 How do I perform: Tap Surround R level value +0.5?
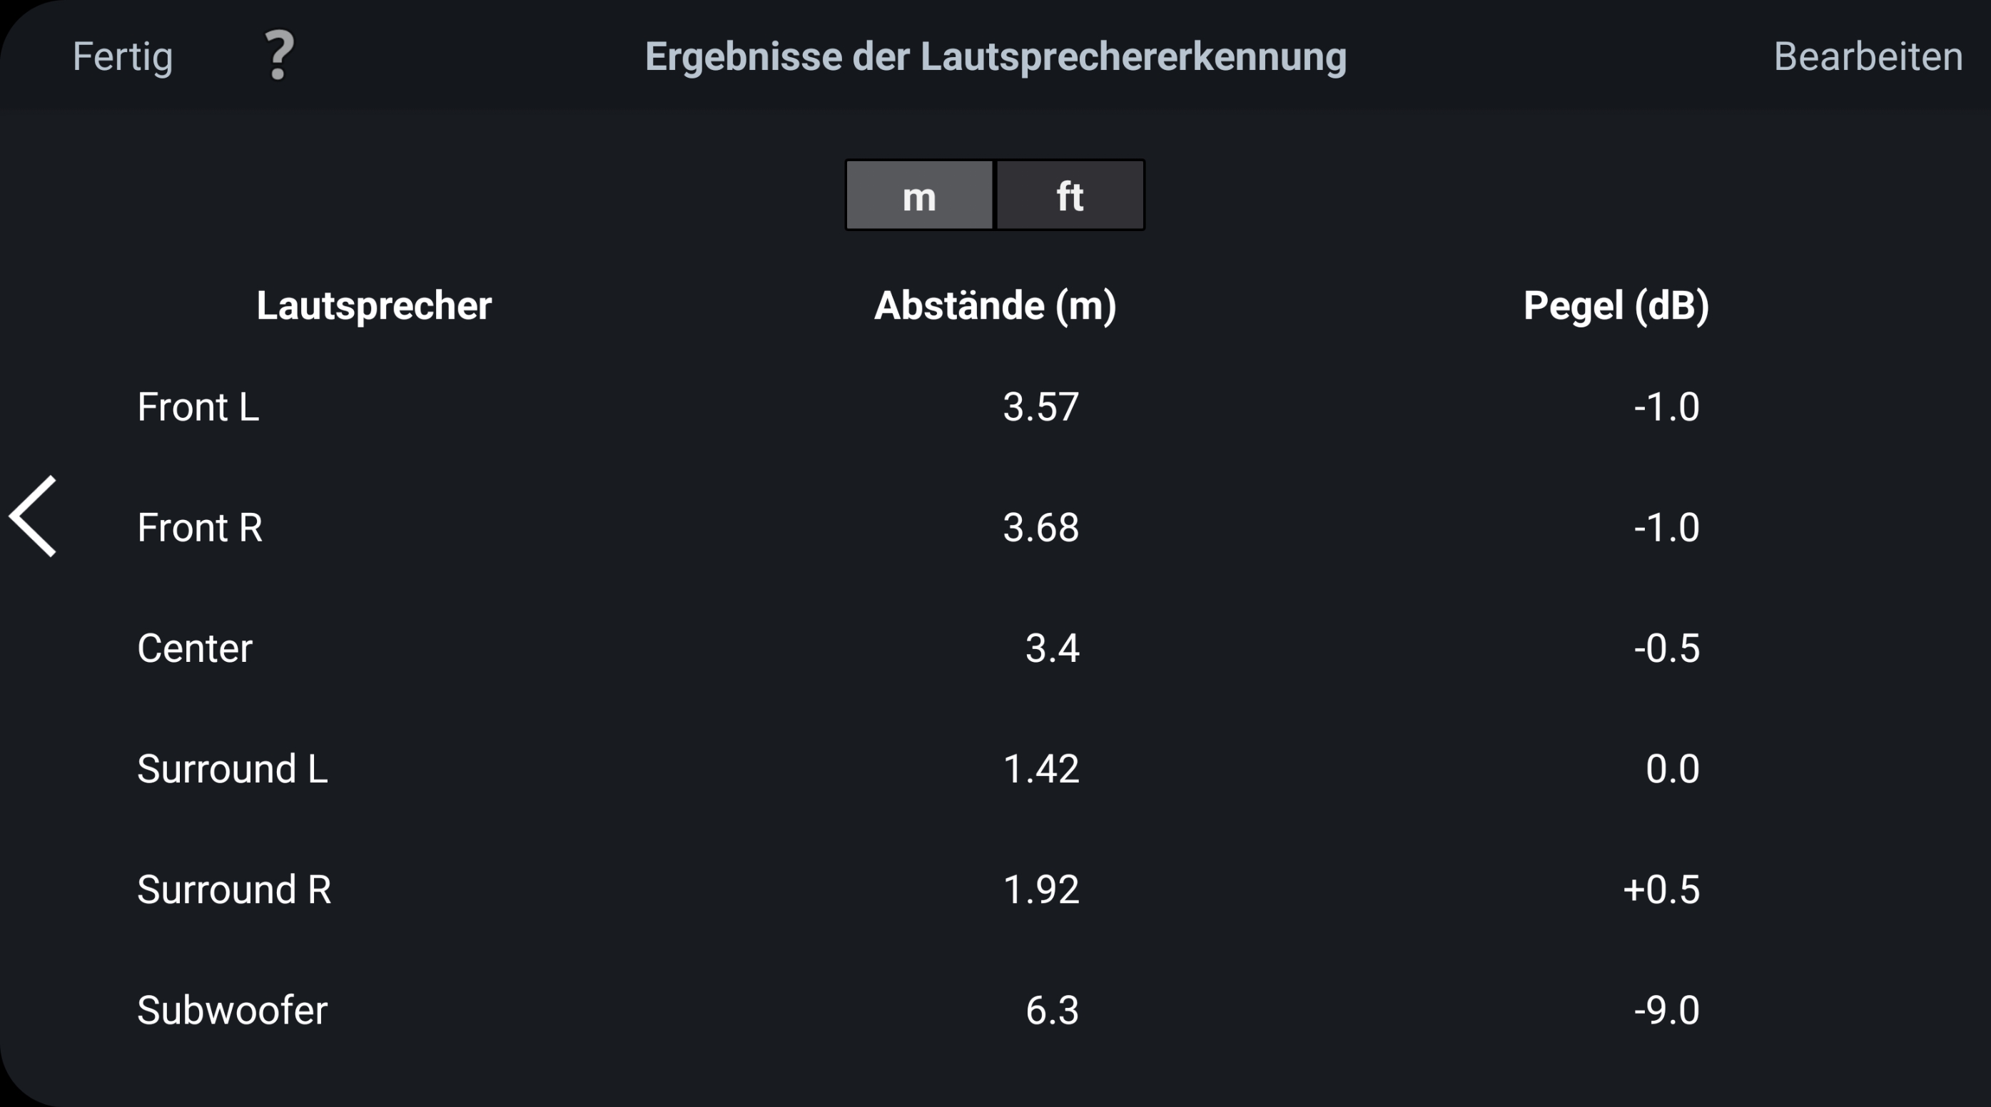(1661, 889)
